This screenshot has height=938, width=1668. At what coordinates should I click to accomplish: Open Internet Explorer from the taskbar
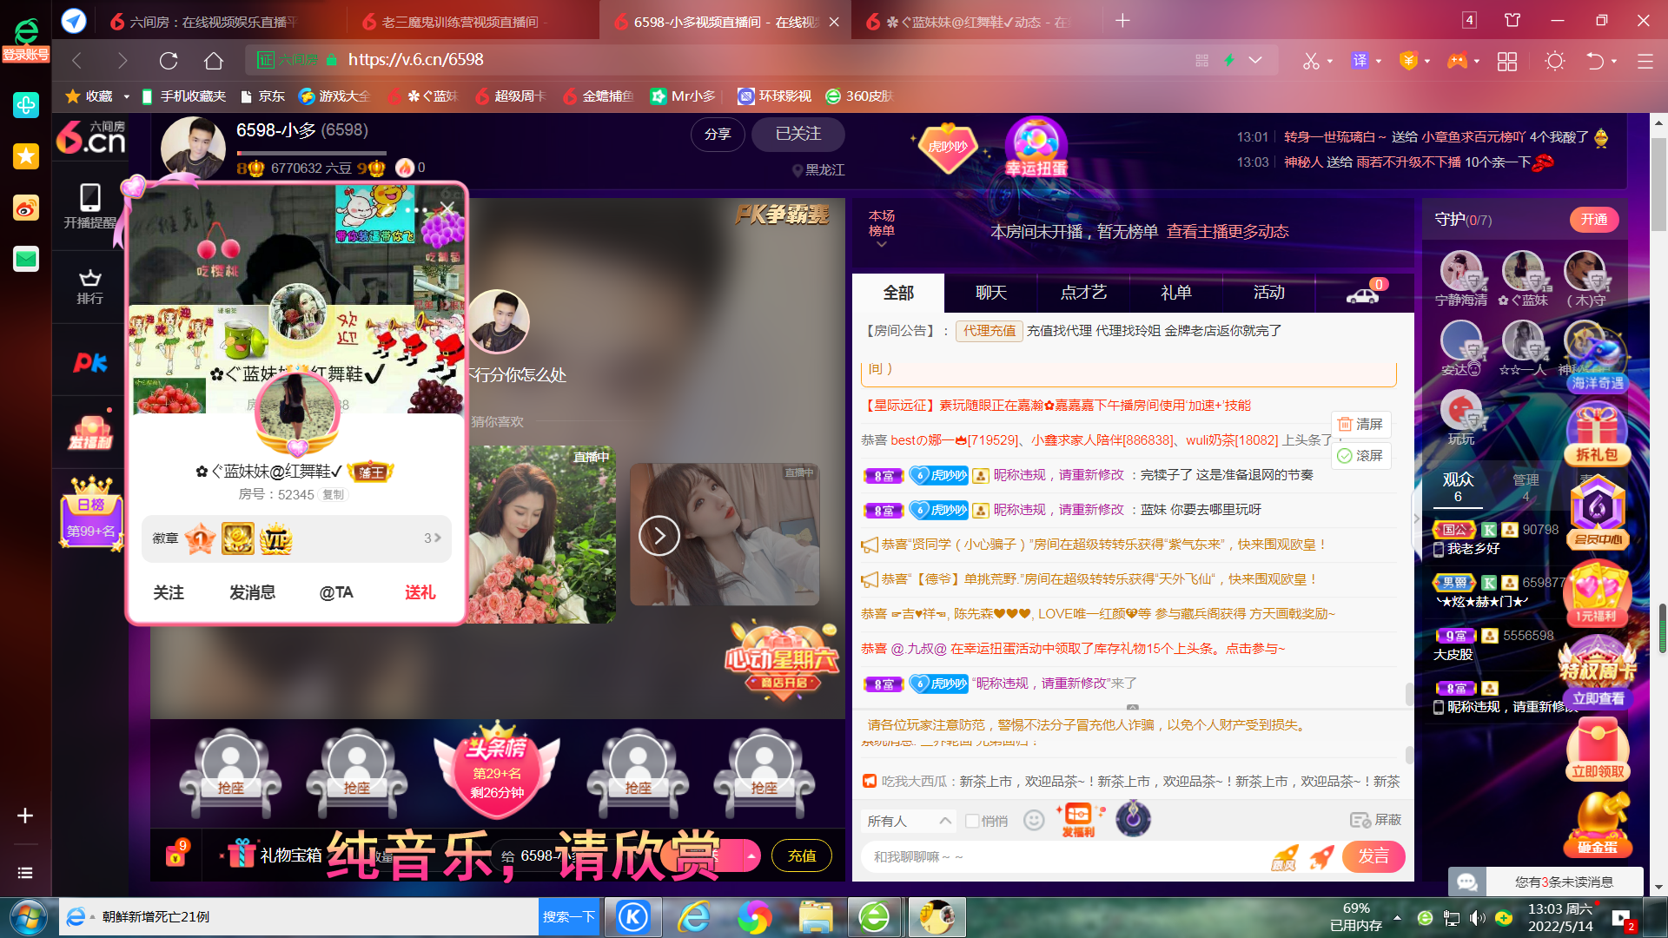click(694, 917)
